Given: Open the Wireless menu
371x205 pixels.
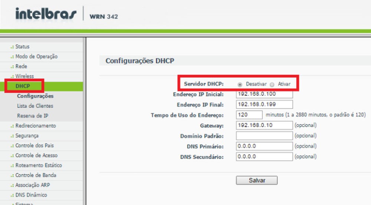Looking at the screenshot, I should tap(24, 76).
